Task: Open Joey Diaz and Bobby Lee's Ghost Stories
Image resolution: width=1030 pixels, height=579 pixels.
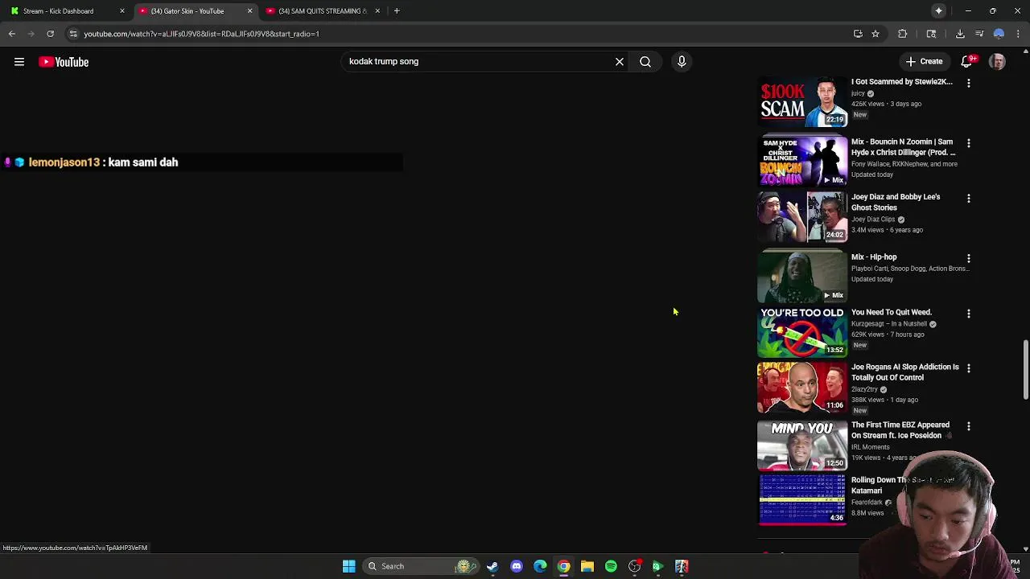Action: pyautogui.click(x=896, y=202)
